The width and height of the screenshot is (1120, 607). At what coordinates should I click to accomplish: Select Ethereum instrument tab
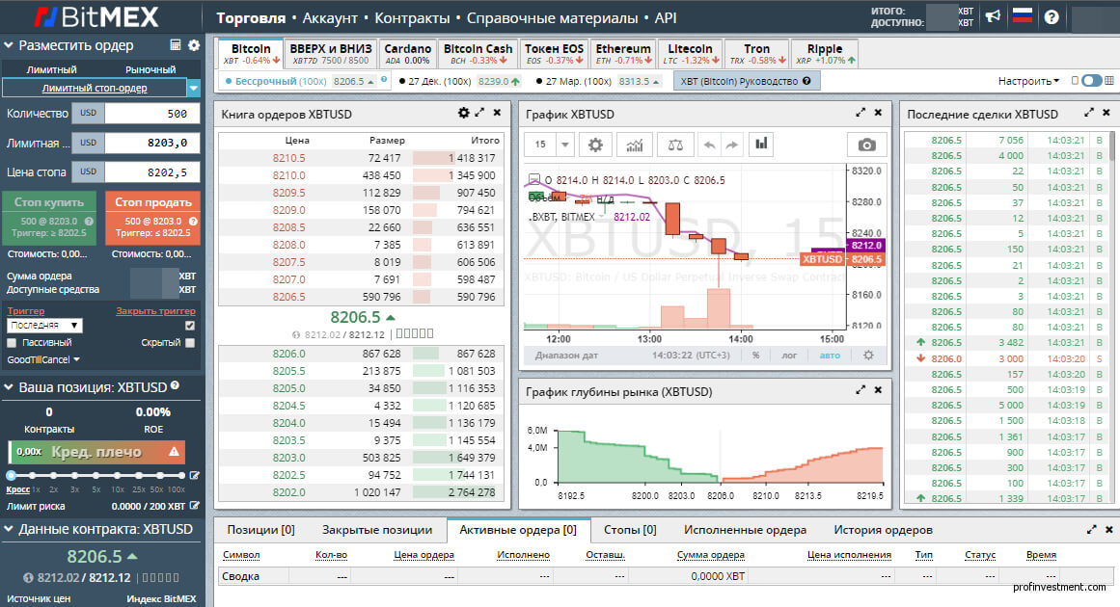[x=623, y=54]
